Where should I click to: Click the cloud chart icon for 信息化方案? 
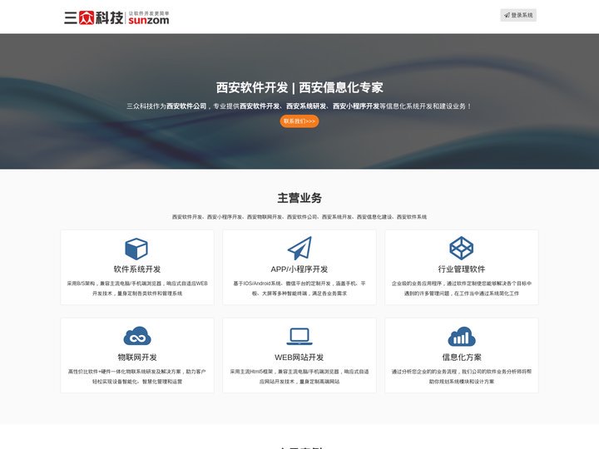click(x=462, y=336)
